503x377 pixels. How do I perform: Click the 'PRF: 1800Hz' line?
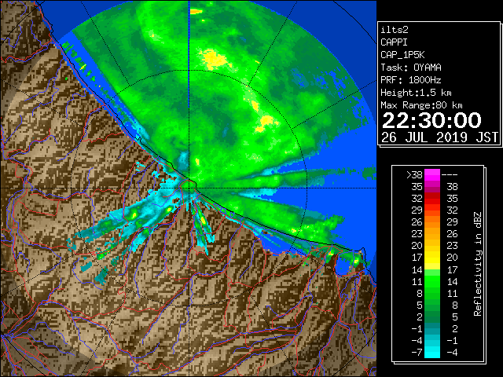411,80
